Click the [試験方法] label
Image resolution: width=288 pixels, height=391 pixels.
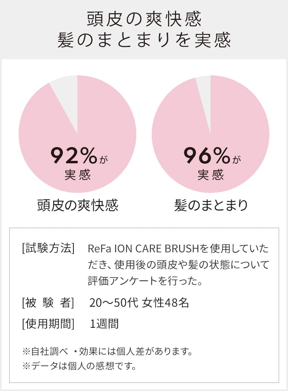point(48,248)
